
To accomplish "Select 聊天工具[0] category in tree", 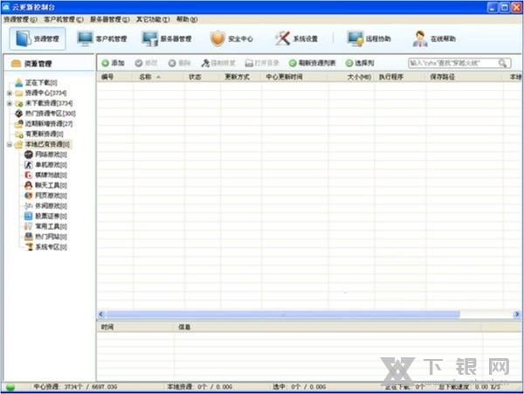I will click(x=51, y=185).
